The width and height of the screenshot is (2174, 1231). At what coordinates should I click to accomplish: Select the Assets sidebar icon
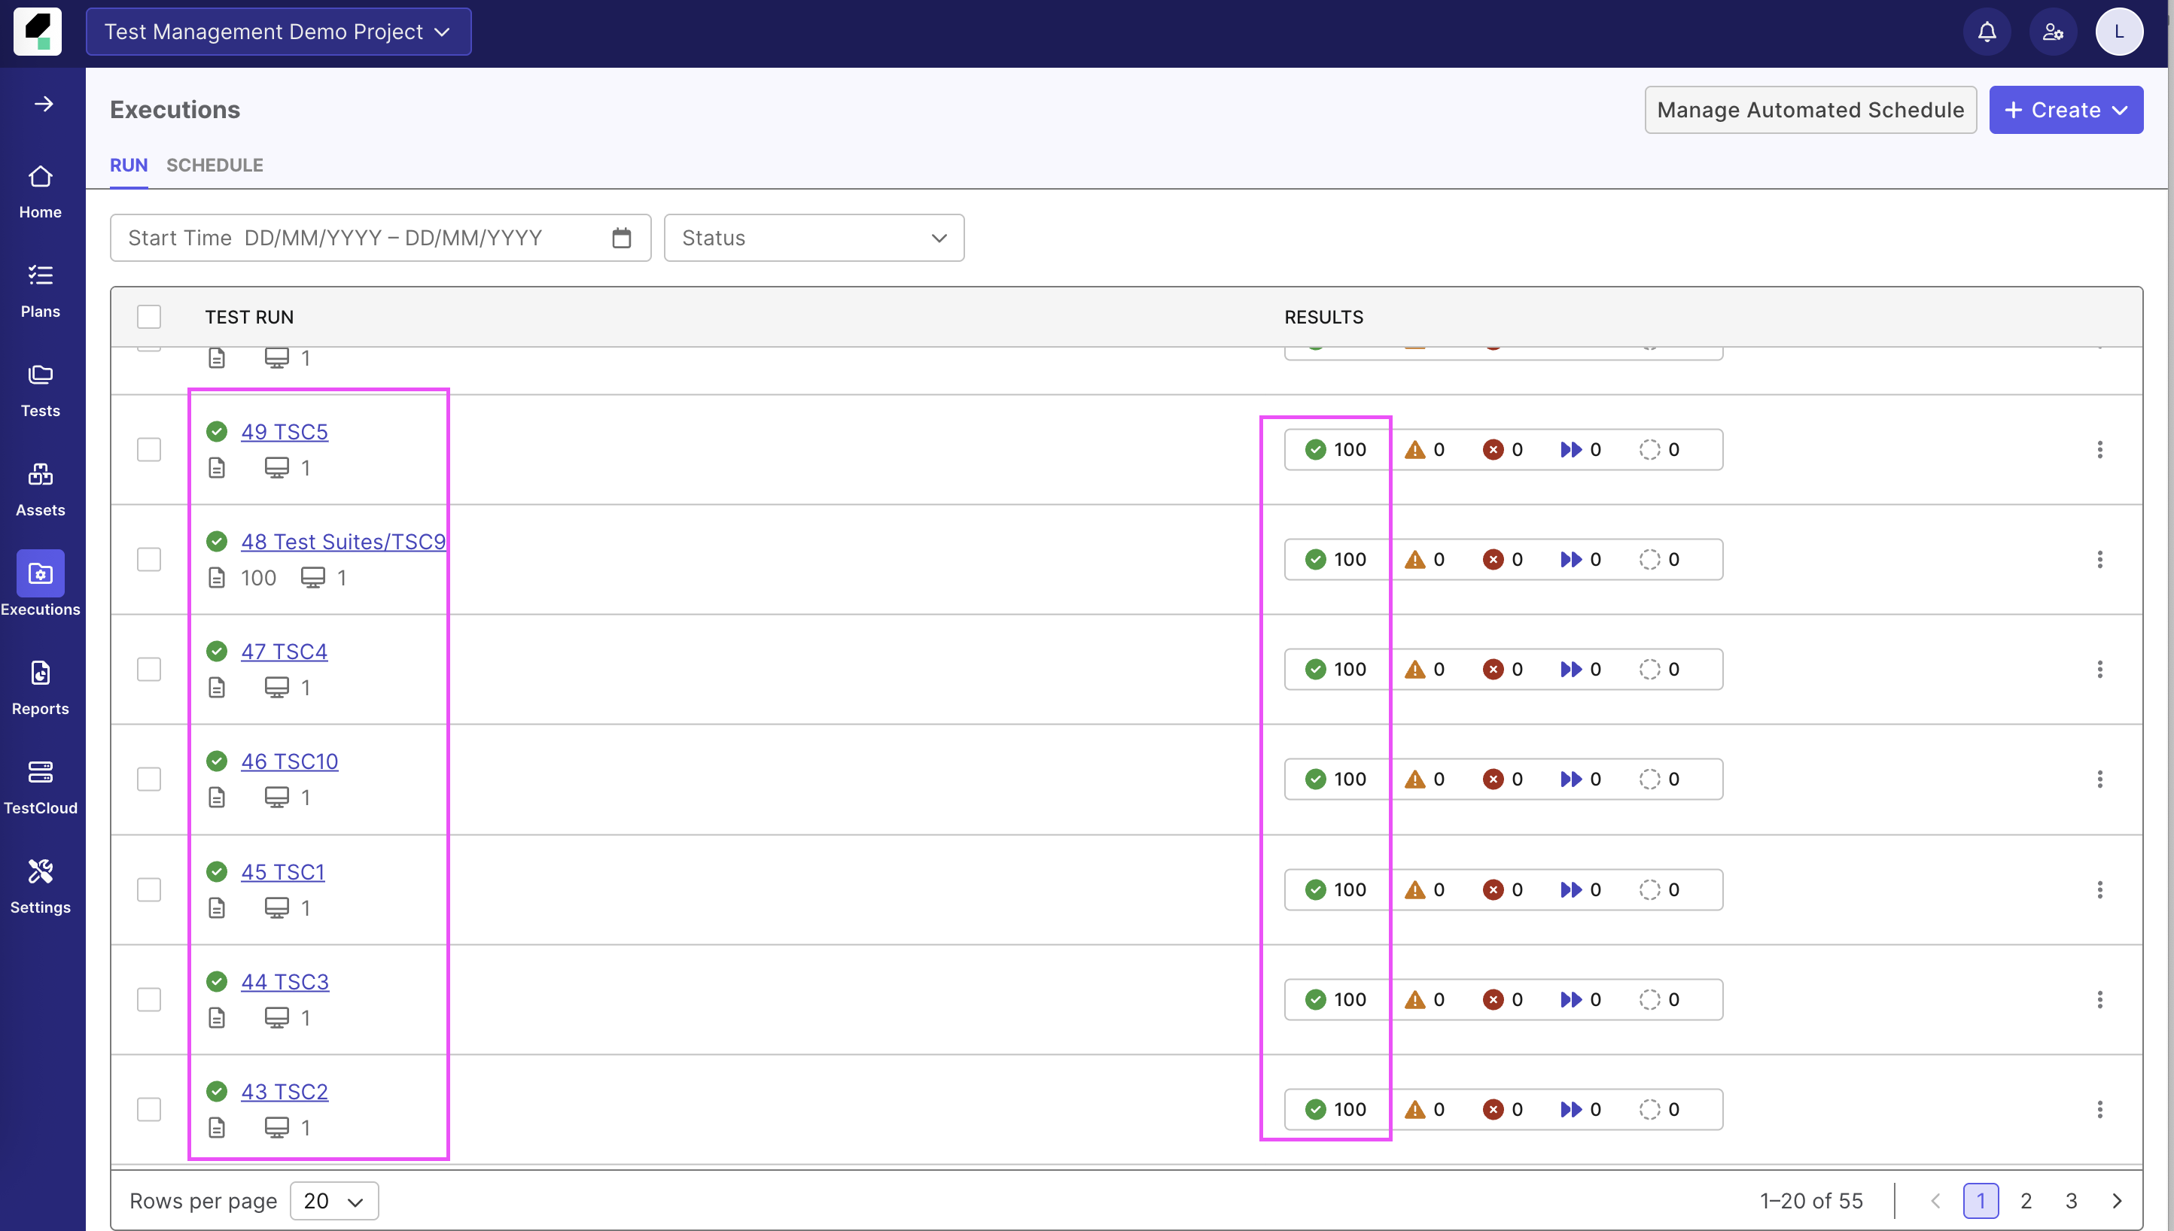pyautogui.click(x=40, y=486)
